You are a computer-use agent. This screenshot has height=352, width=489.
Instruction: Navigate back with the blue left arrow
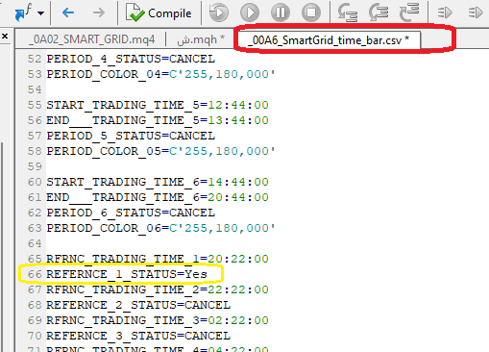68,13
